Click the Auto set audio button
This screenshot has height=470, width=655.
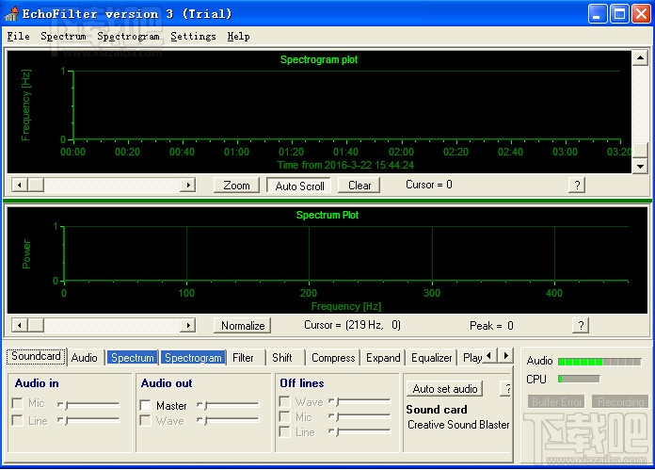pos(445,389)
